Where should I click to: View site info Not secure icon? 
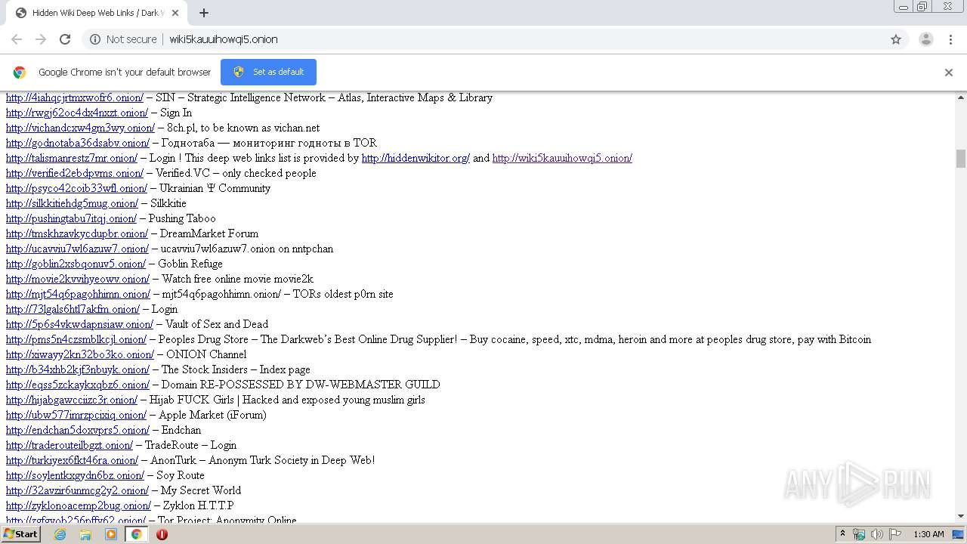(x=95, y=39)
